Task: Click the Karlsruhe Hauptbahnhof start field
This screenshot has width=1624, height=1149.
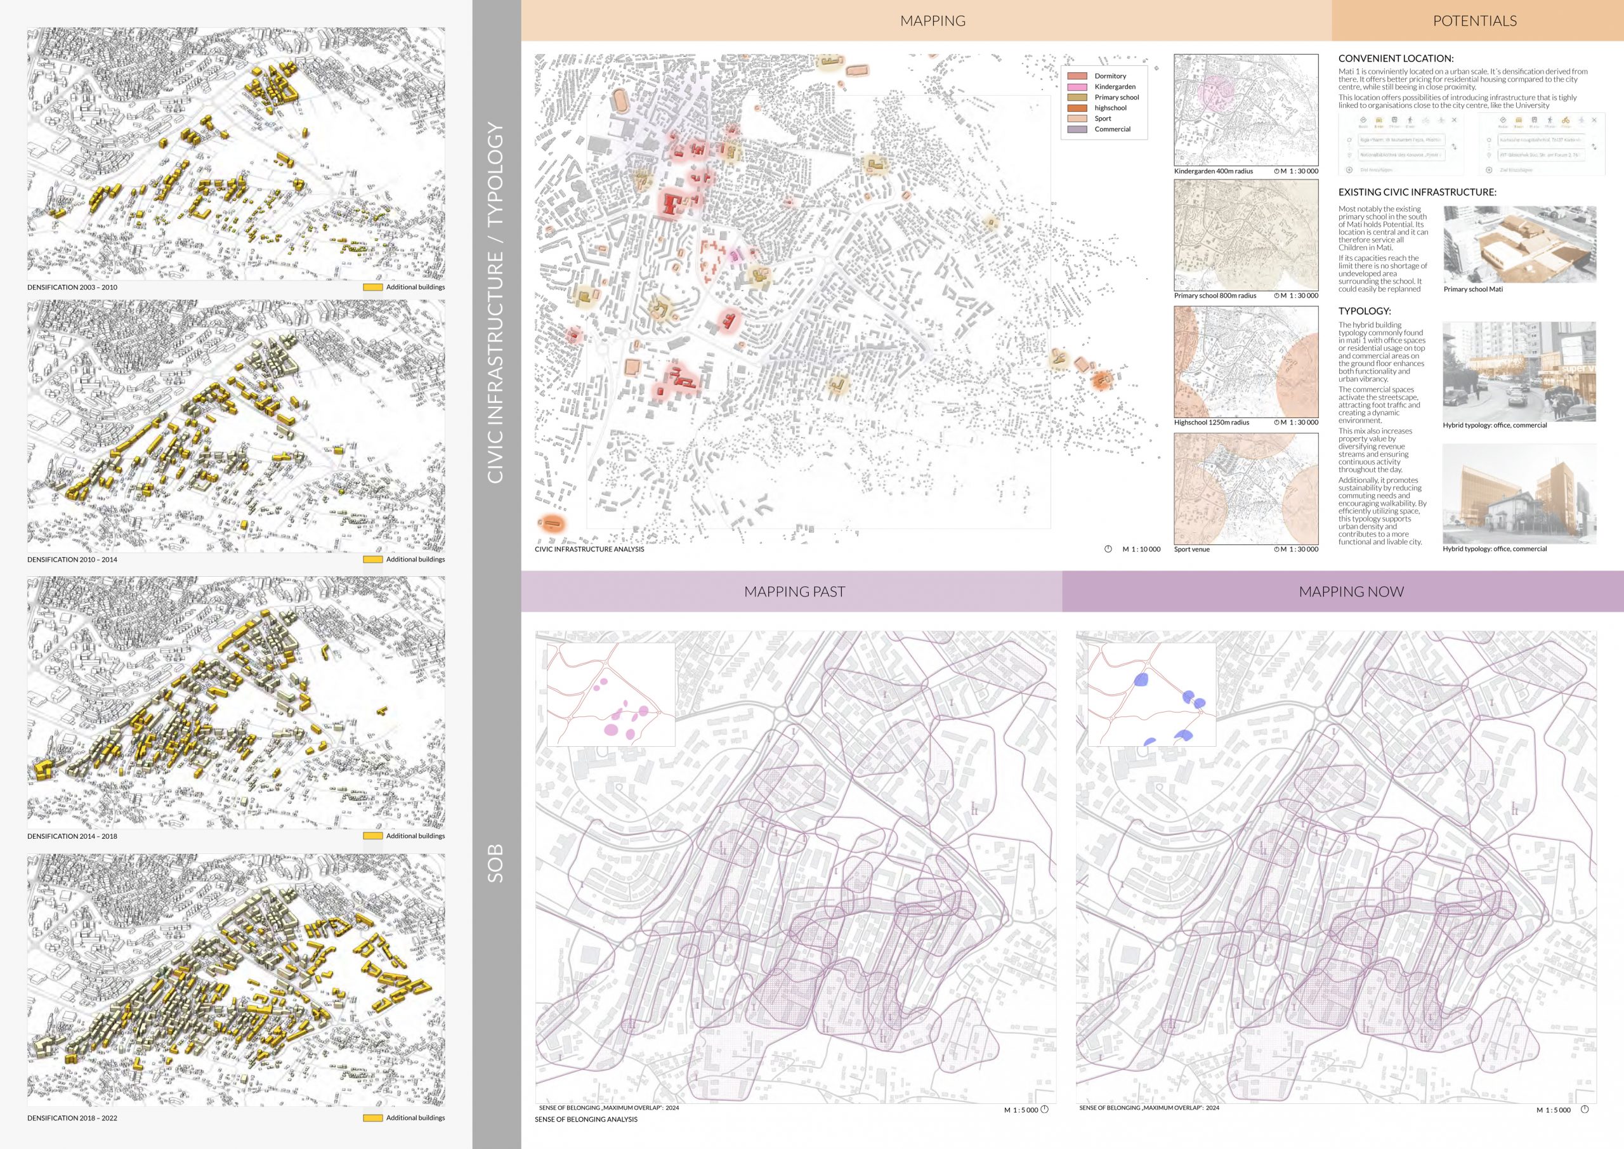Action: pos(1540,140)
